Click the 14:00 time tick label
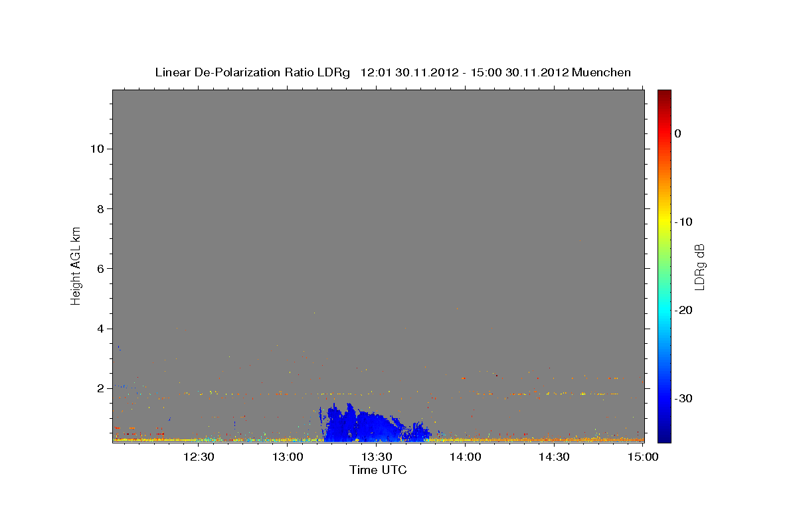This screenshot has height=531, width=797. pos(466,457)
